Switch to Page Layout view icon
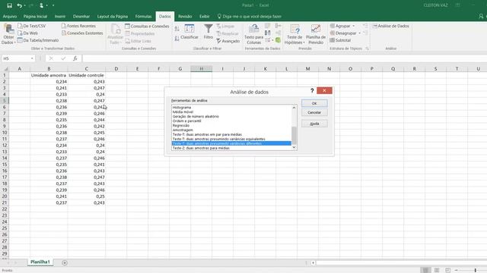487x273 pixels. (x=436, y=270)
